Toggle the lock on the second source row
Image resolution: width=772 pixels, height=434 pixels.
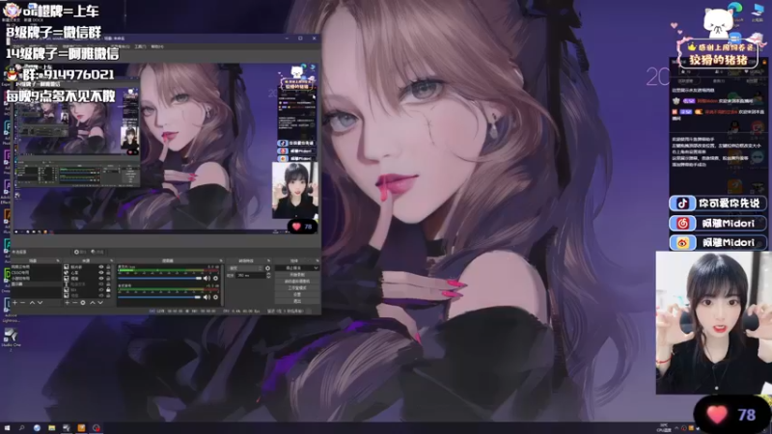(x=108, y=273)
